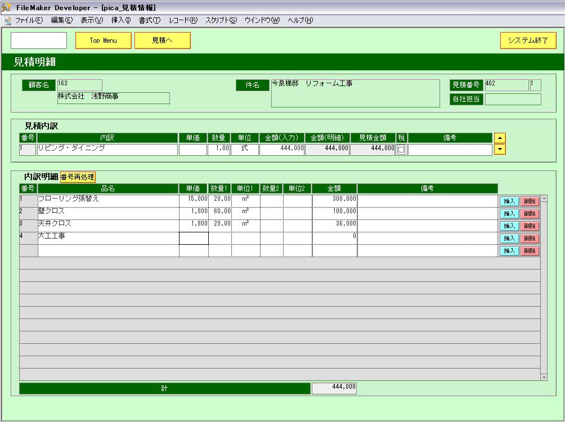This screenshot has height=422, width=565.
Task: Delete the 壁クロス row
Action: coord(530,214)
